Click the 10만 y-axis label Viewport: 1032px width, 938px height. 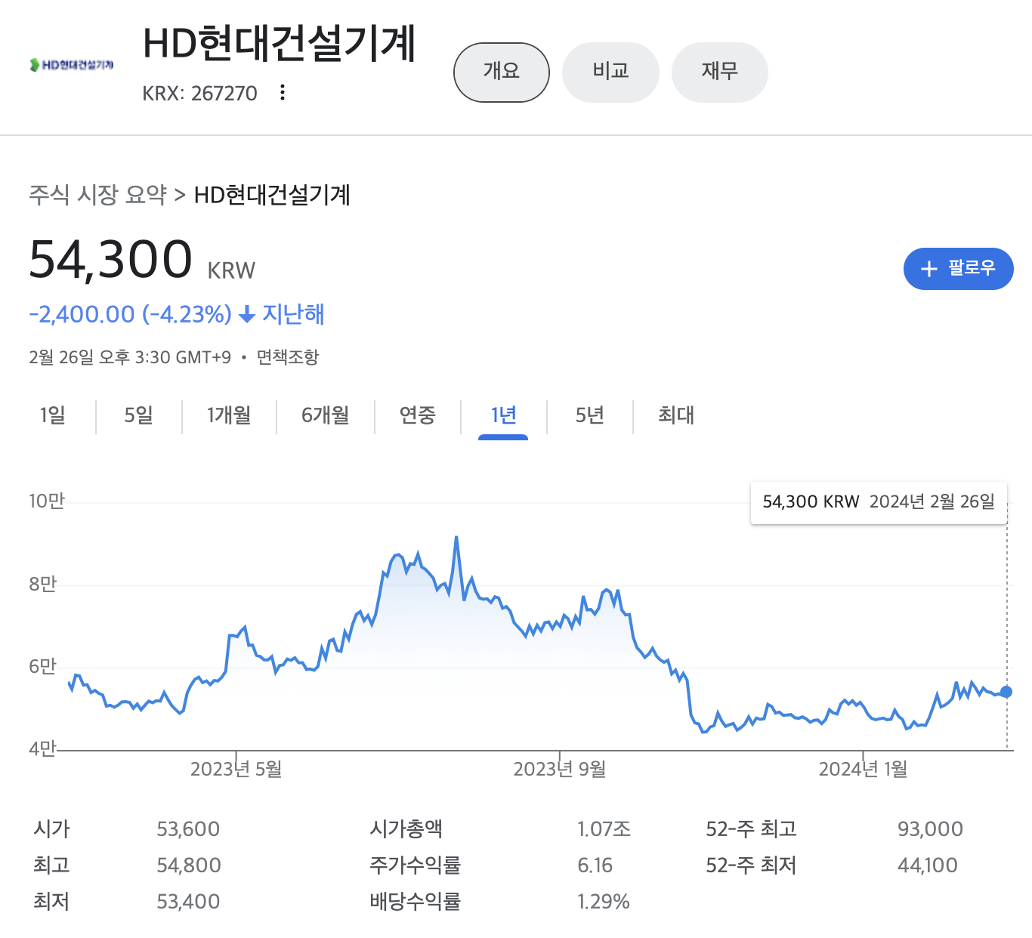click(x=47, y=501)
